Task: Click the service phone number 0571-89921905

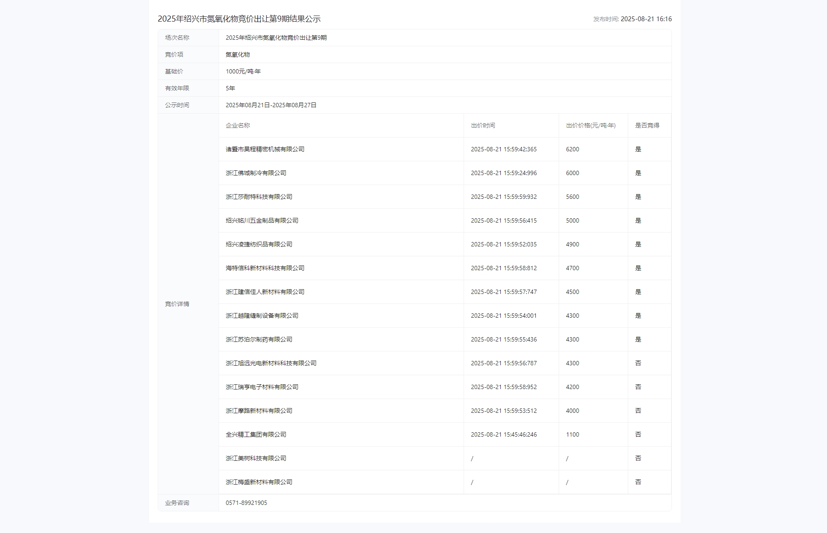Action: 247,503
